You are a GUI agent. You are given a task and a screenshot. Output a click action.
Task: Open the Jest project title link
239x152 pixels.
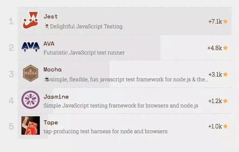pyautogui.click(x=51, y=16)
